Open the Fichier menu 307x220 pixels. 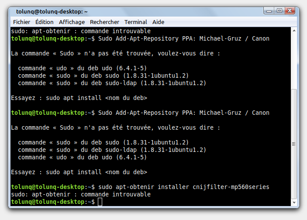(x=21, y=22)
